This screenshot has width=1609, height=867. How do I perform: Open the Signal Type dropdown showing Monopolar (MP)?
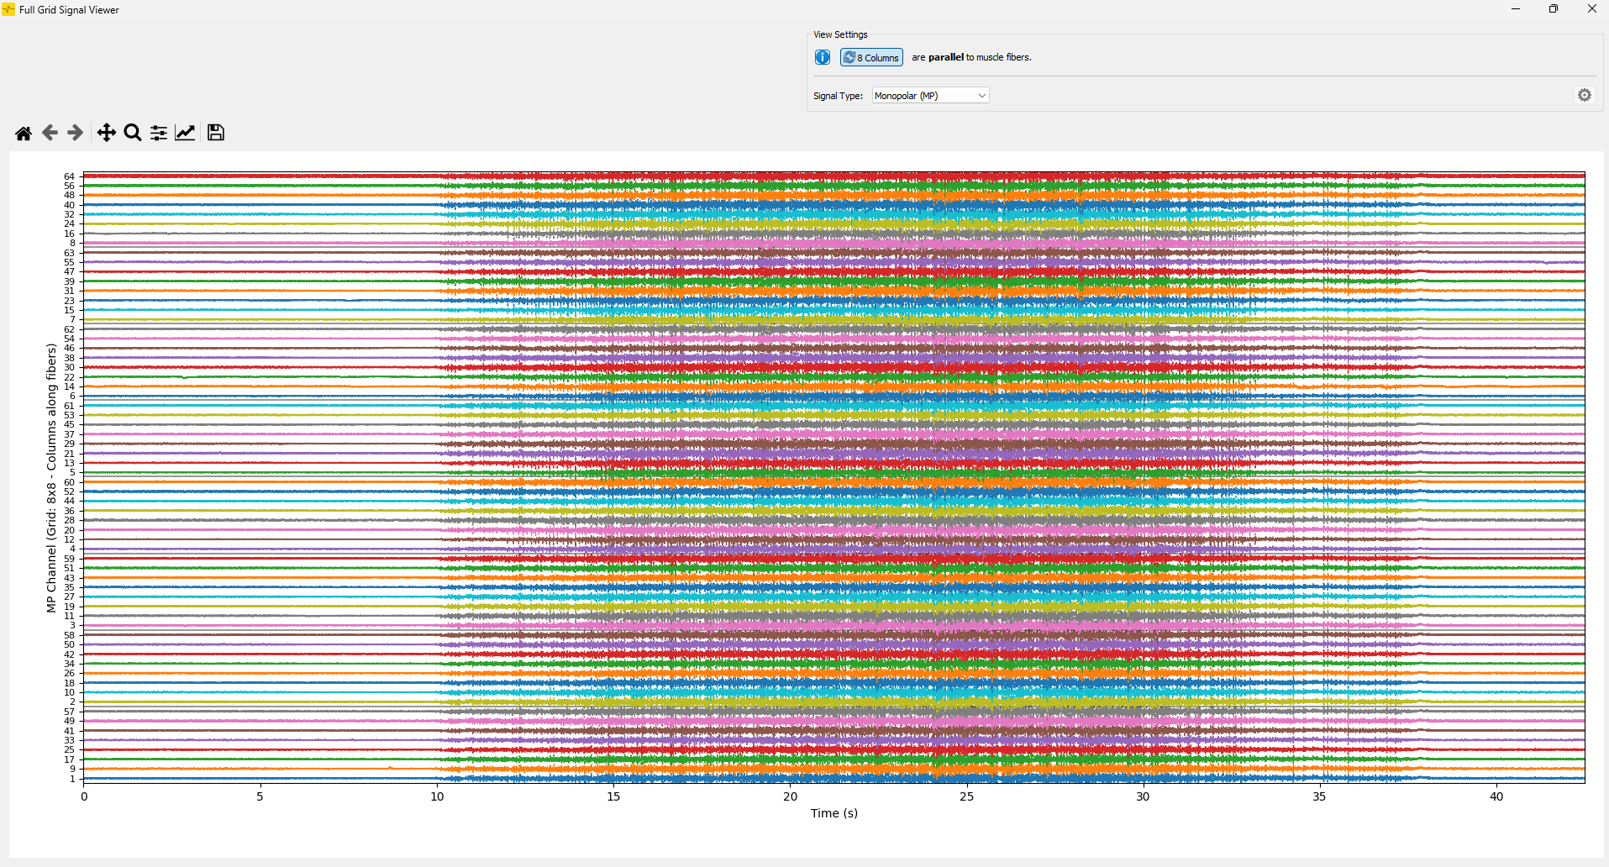click(x=929, y=95)
